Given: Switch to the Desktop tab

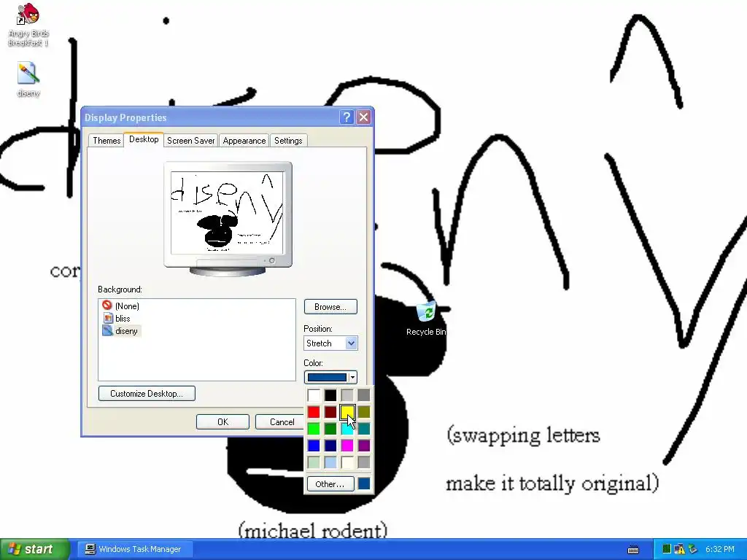Looking at the screenshot, I should pos(144,139).
